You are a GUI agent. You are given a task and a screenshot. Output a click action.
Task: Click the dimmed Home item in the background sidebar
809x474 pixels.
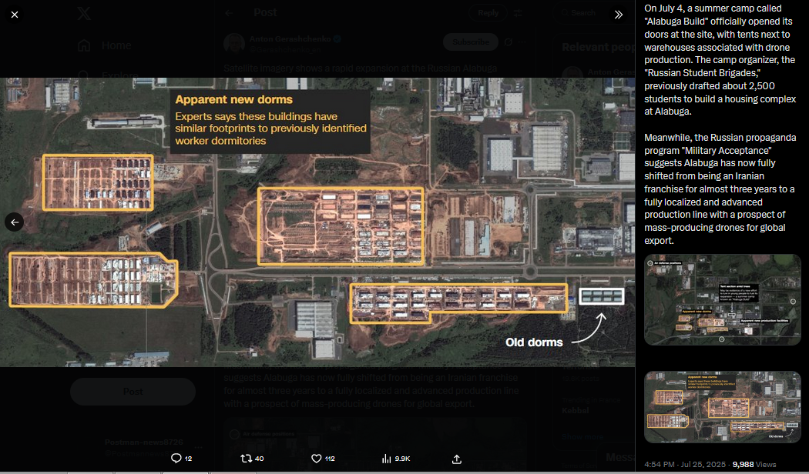[x=104, y=45]
